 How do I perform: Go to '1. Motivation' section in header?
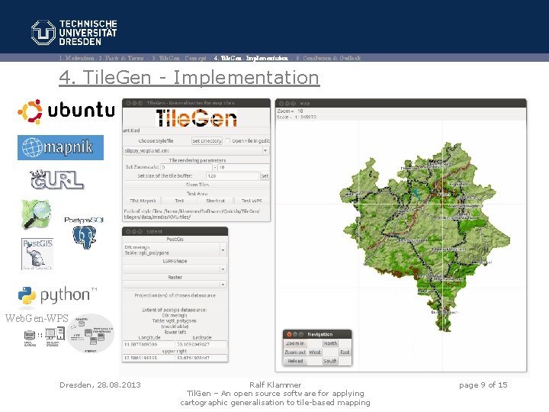tap(76, 58)
